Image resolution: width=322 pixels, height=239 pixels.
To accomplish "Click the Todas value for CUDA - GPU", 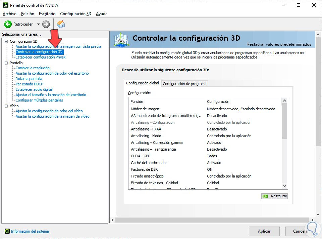I will [212, 156].
